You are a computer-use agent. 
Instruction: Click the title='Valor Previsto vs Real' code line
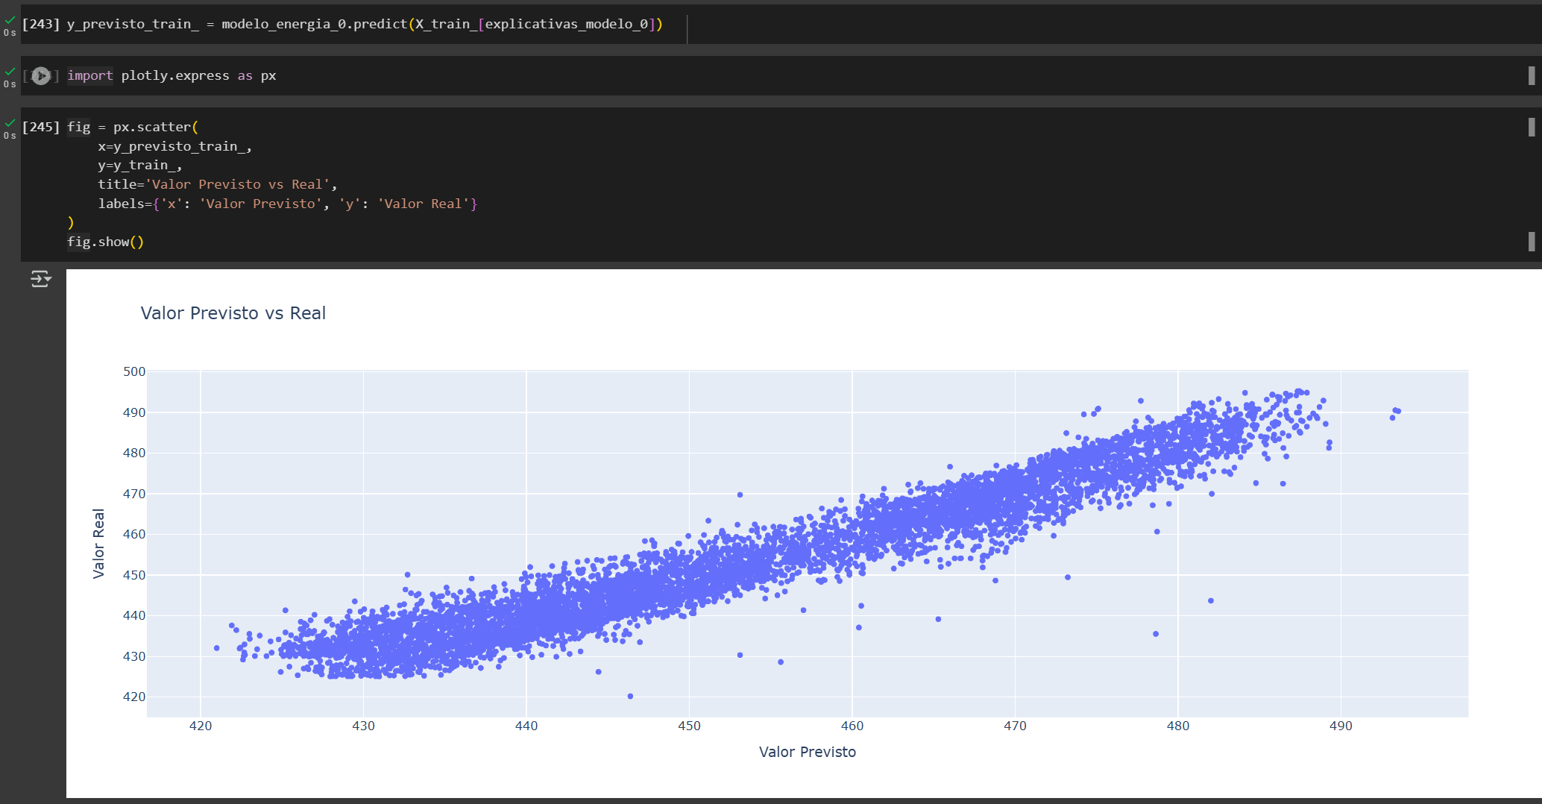(218, 184)
